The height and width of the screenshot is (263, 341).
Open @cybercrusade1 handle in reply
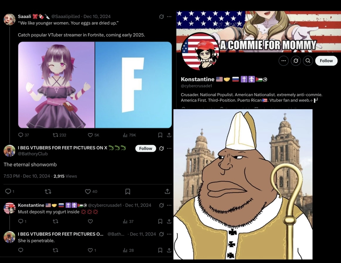click(x=105, y=205)
